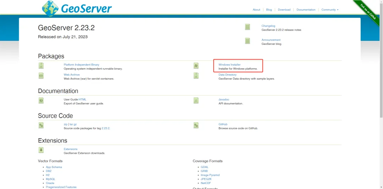
Task: Go to the Blog page
Action: (269, 10)
